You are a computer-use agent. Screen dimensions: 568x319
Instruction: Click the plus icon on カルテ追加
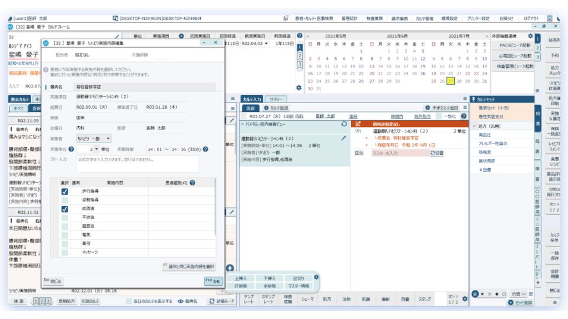[266, 107]
